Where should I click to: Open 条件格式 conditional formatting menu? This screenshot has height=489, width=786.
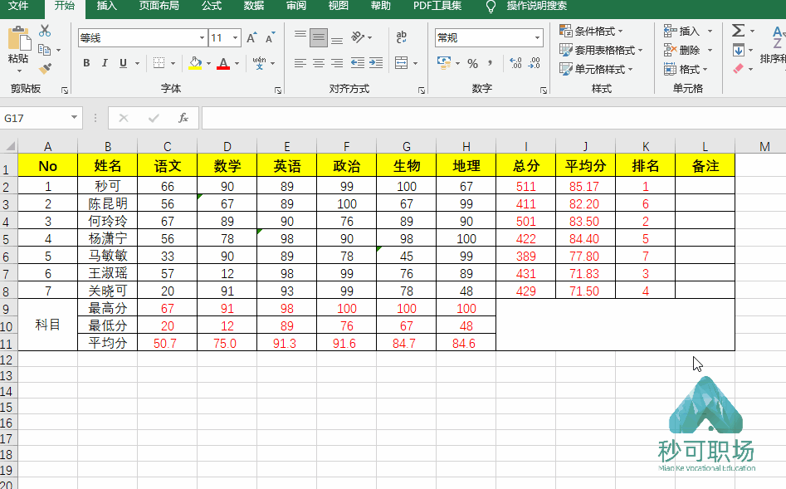591,31
